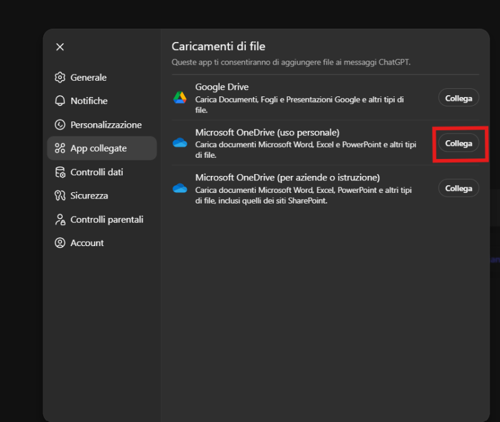Viewport: 500px width, 422px height.
Task: Close the settings dialog with the X
Action: click(60, 47)
